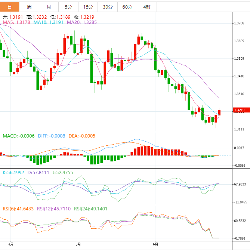Image resolution: width=250 pixels, height=250 pixels.
Task: Open the 60分 timeframe tab
Action: [127, 7]
